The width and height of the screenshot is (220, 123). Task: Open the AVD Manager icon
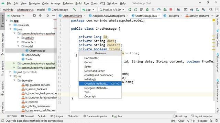(x=197, y=10)
